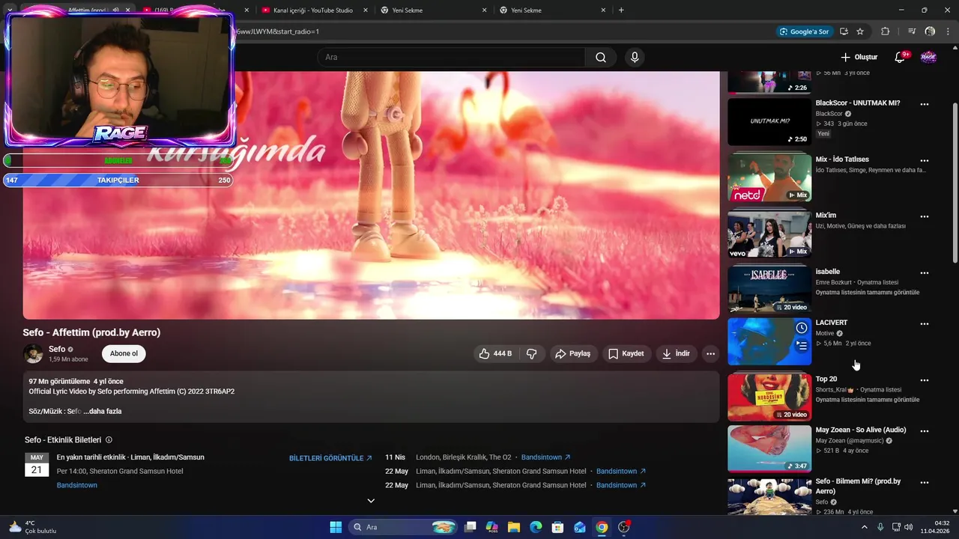Open options for May Zoean - So Alive
959x539 pixels.
pos(925,431)
